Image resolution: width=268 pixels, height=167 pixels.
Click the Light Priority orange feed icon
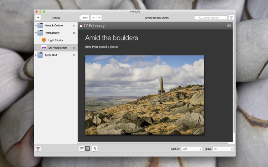tap(44, 40)
